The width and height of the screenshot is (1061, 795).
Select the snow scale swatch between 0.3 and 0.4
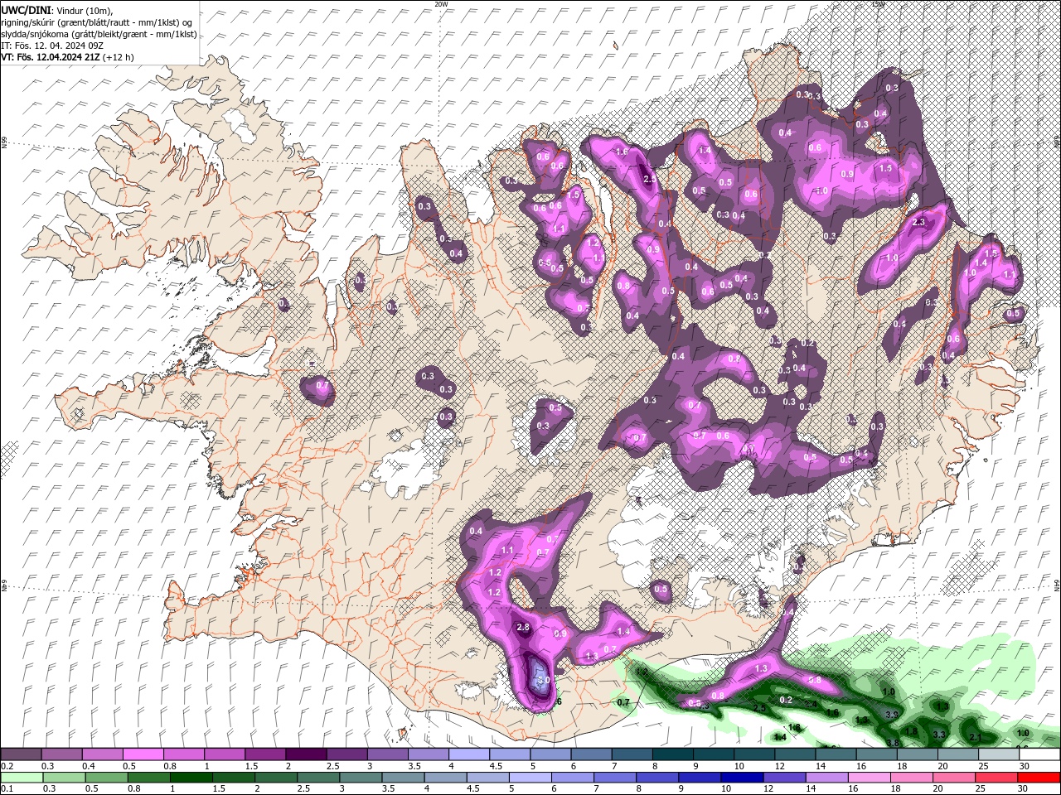click(x=61, y=754)
